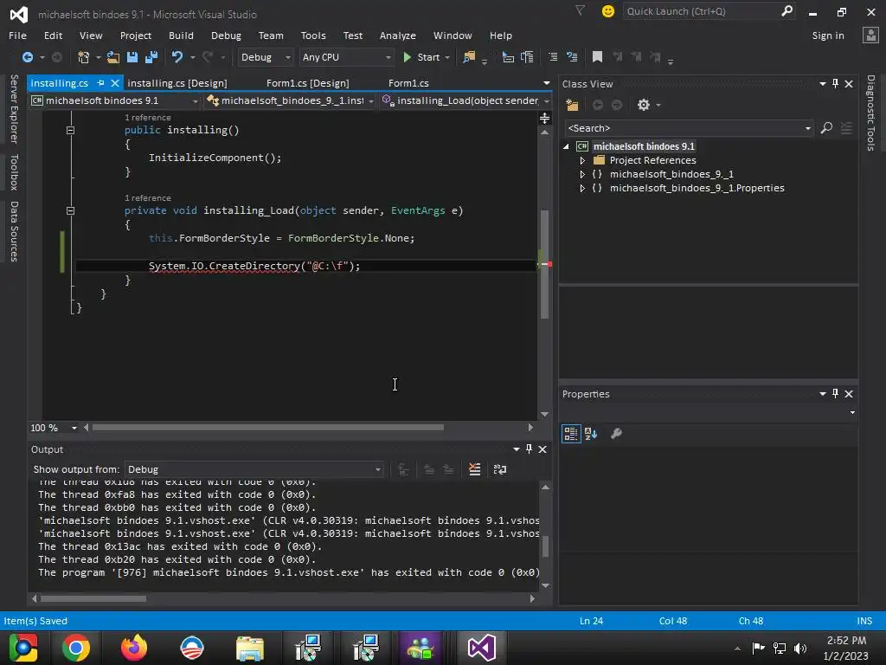886x665 pixels.
Task: Expand the michaelsoft_bindoes_9._1 namespace node
Action: (582, 174)
